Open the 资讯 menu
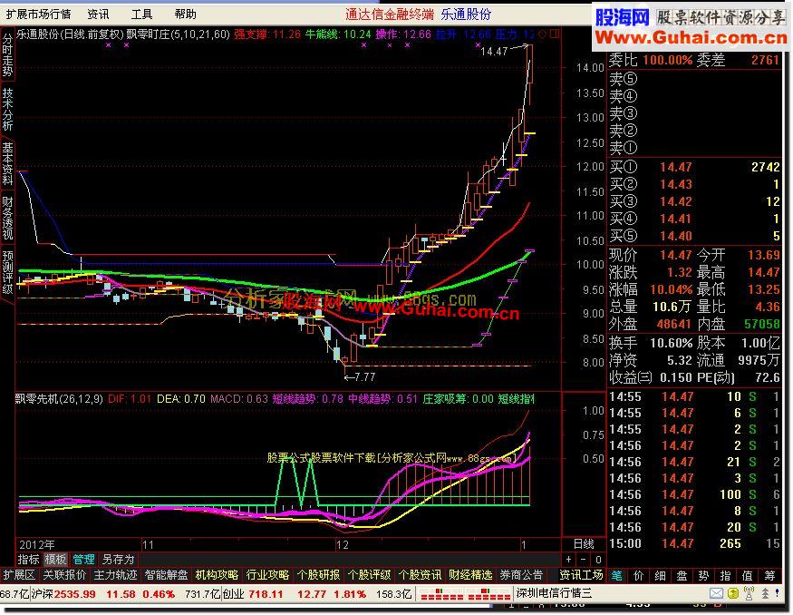The image size is (793, 615). tap(98, 15)
